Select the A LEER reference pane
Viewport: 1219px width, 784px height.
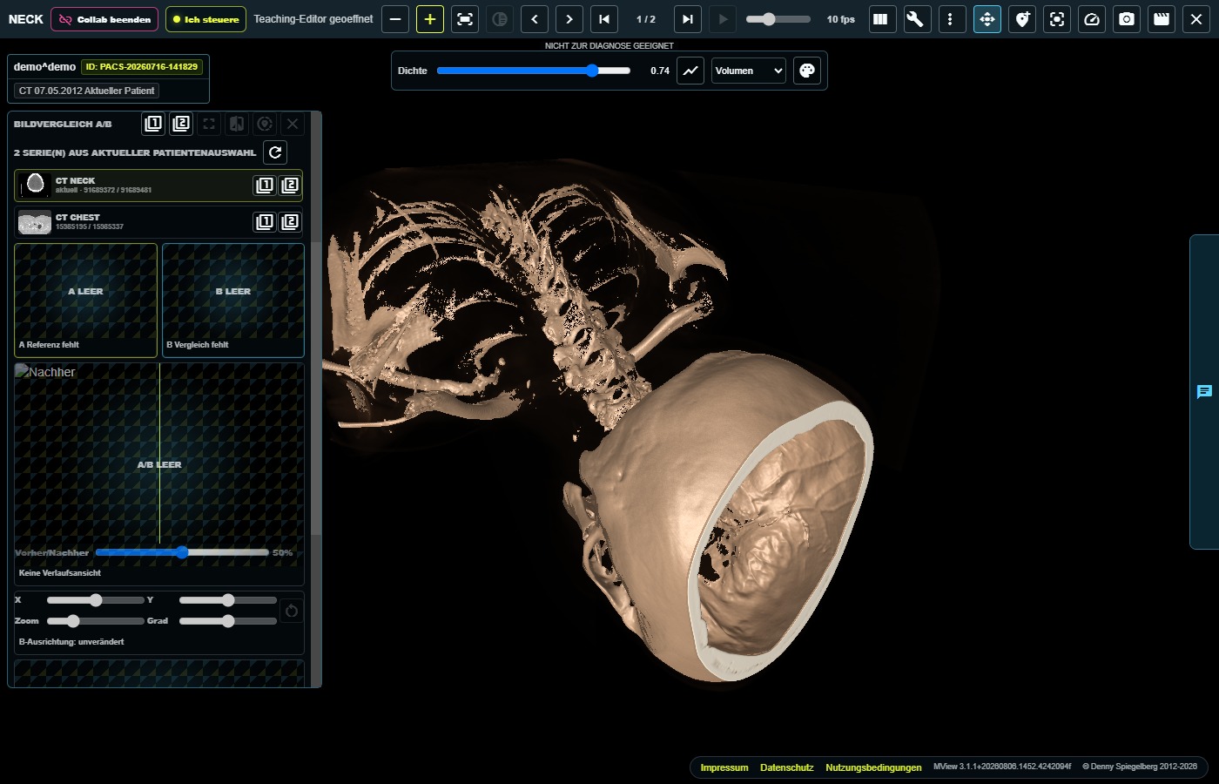85,300
